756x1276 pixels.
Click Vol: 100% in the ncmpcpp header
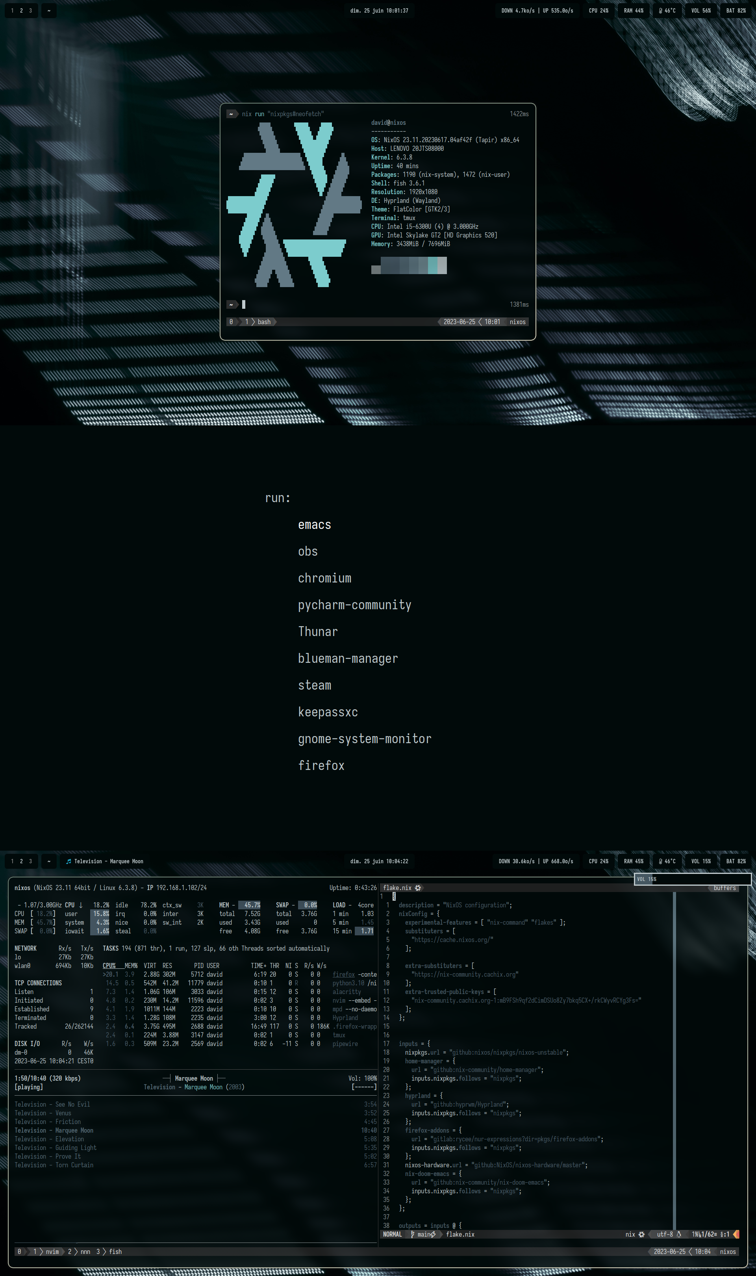coord(362,1078)
